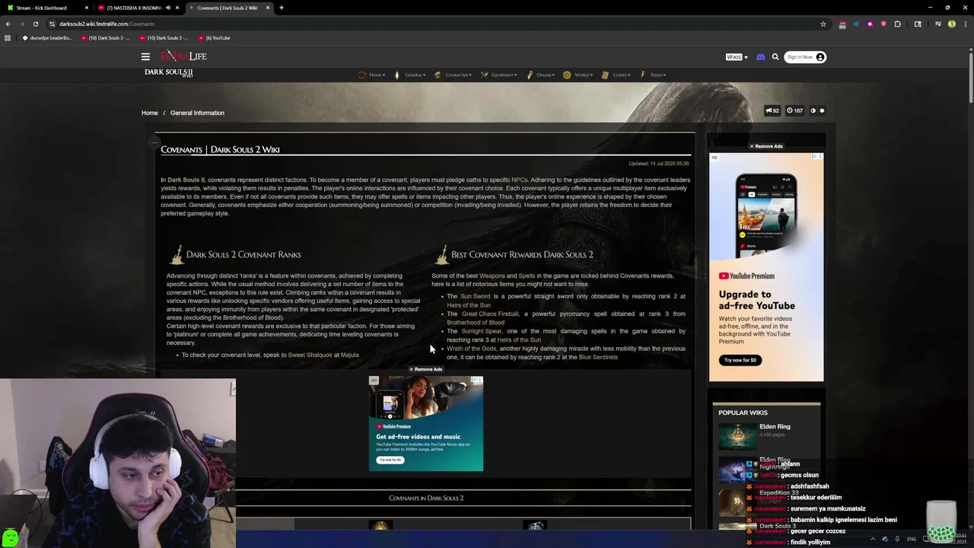
Task: Click the page options ellipsis above the title
Action: pos(154,142)
